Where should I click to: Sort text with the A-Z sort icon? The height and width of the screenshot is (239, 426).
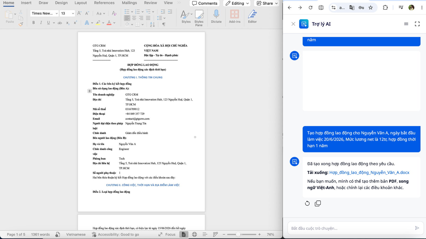point(152,24)
